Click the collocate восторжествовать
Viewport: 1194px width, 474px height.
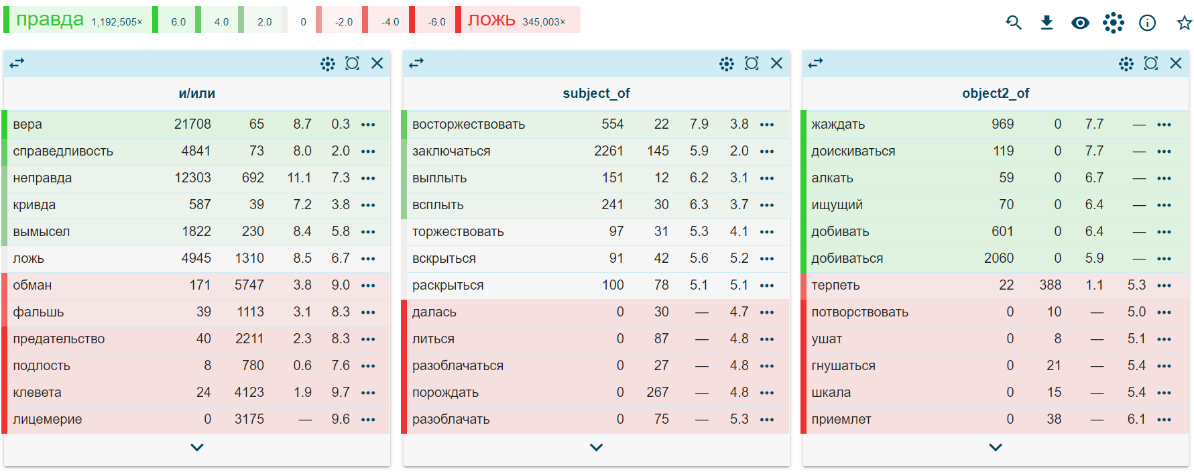tap(468, 125)
